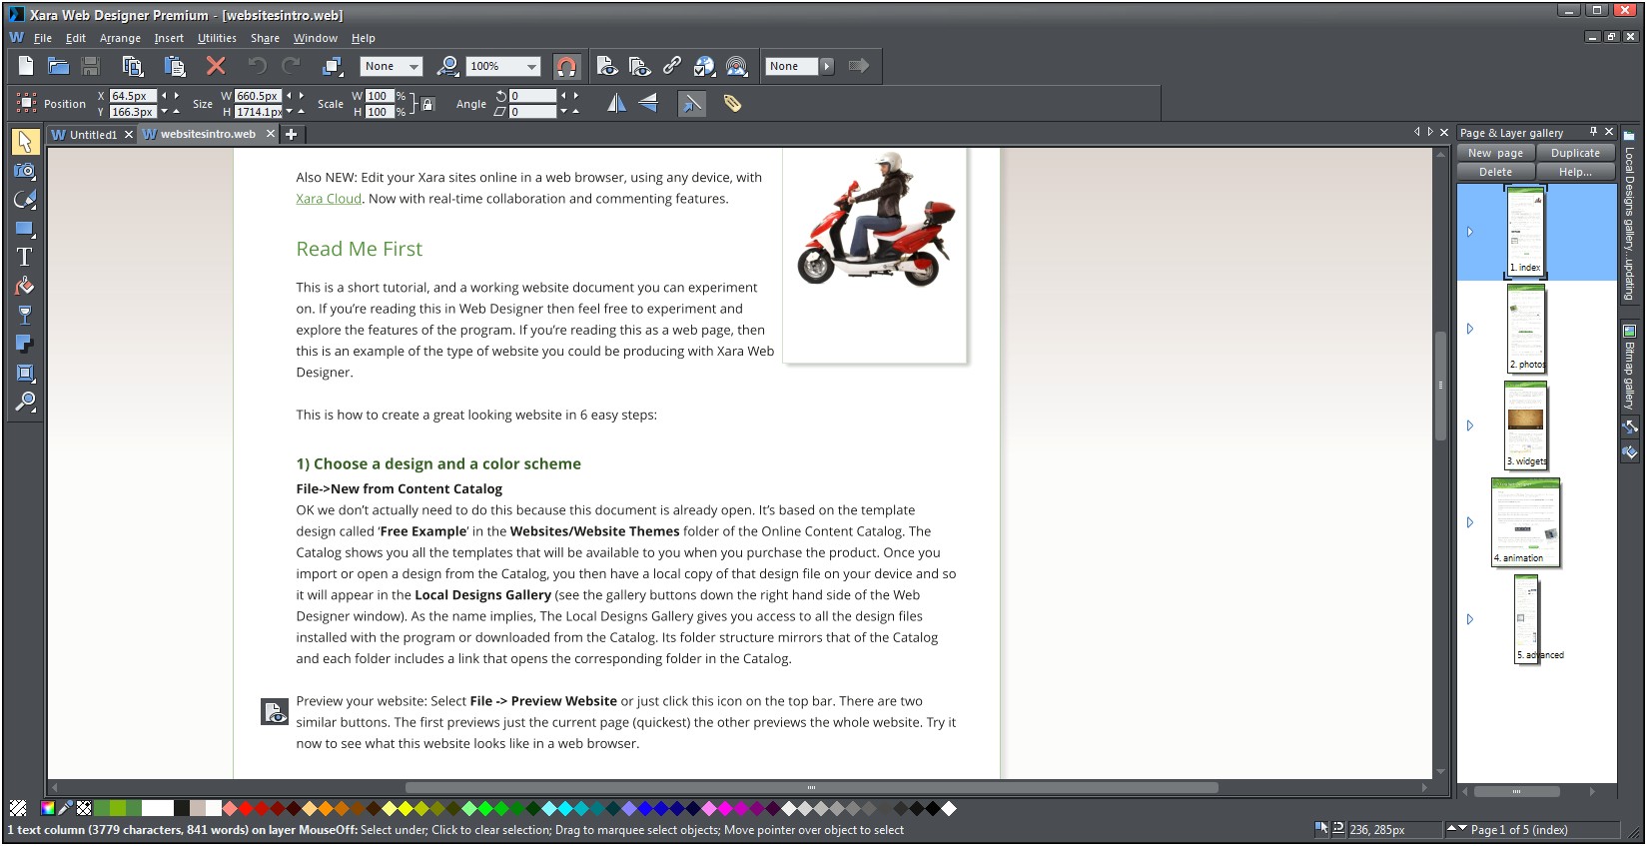Toggle Page & Layer gallery pin

1593,132
